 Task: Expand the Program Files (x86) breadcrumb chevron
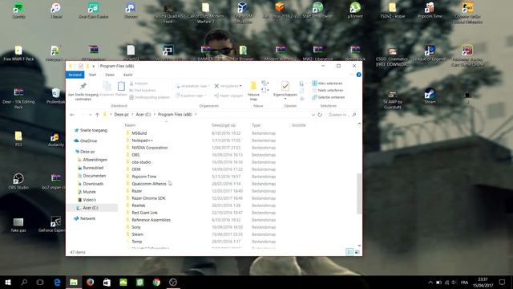pos(196,114)
